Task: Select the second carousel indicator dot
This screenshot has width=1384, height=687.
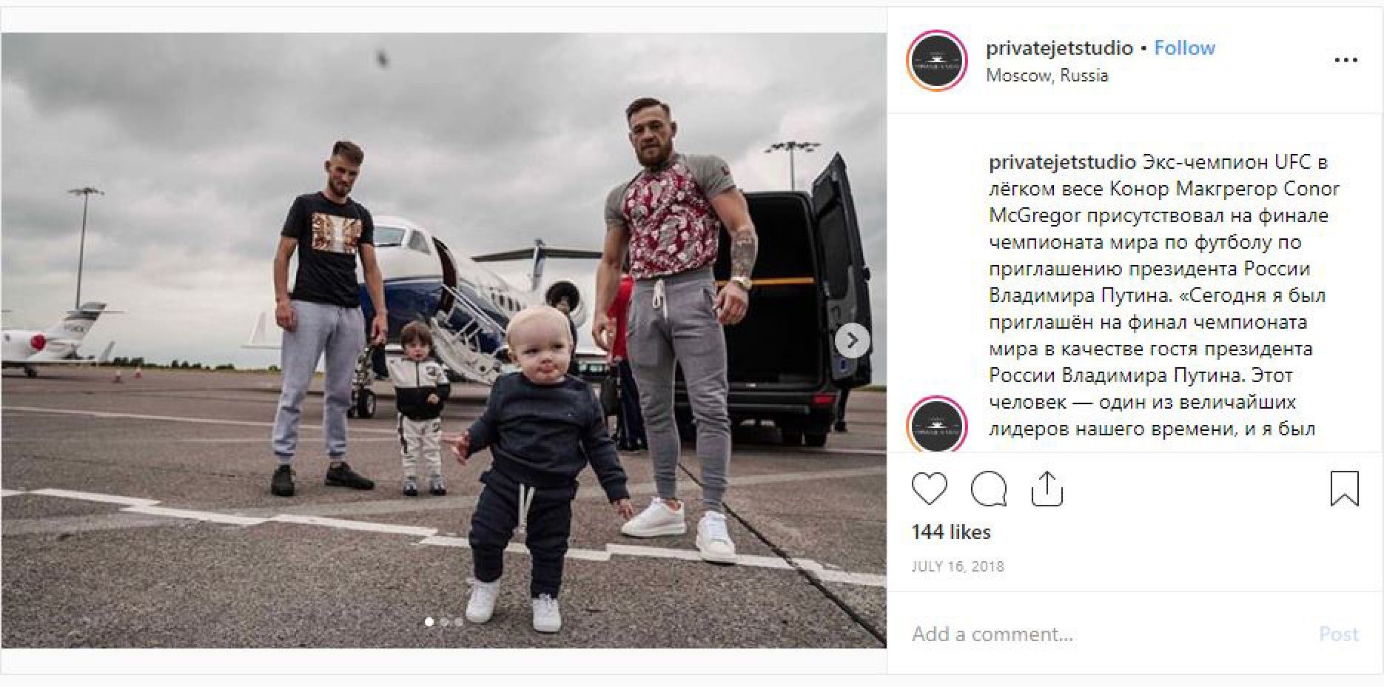Action: coord(444,622)
